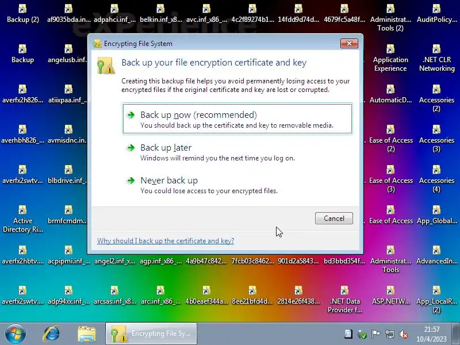Select the AuditPolicy... desktop shortcut

click(436, 13)
